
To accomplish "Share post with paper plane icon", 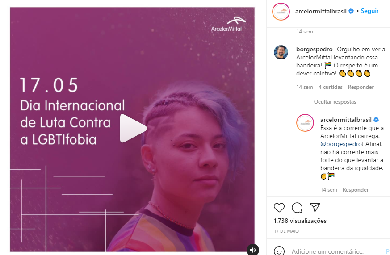I will click(315, 207).
